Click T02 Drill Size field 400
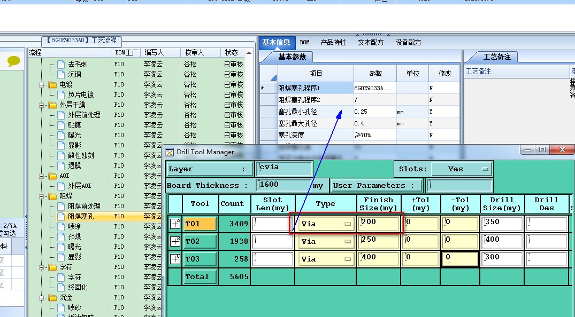Screen dimensions: 575x317 [502, 241]
